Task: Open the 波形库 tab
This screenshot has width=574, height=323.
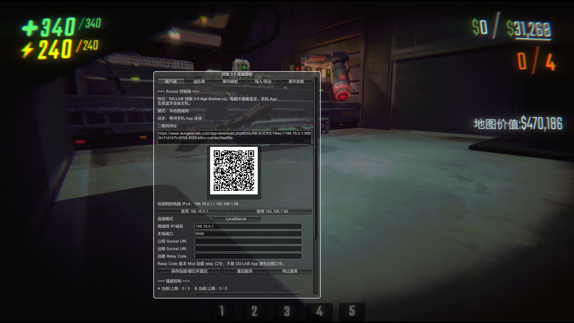Action: (x=199, y=82)
